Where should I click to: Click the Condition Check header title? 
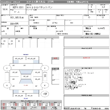tap(10, 2)
